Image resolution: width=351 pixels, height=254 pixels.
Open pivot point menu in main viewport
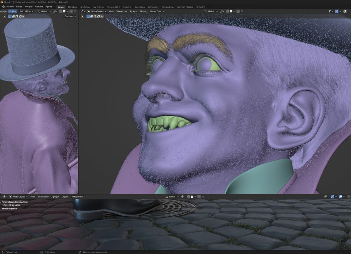pyautogui.click(x=222, y=11)
